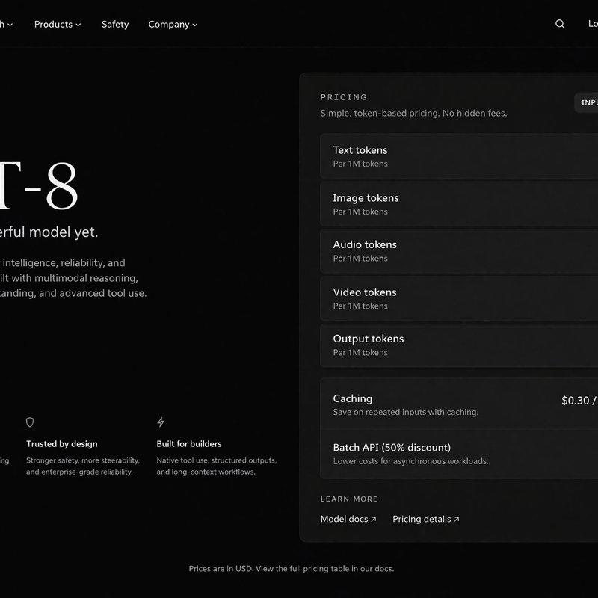This screenshot has height=598, width=598.
Task: Expand the Products dropdown menu
Action: click(x=58, y=25)
